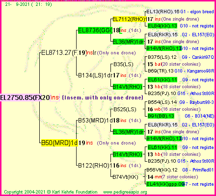The height and width of the screenshot is (196, 216).
Task: Open the B525(LS) node
Action: (125, 109)
